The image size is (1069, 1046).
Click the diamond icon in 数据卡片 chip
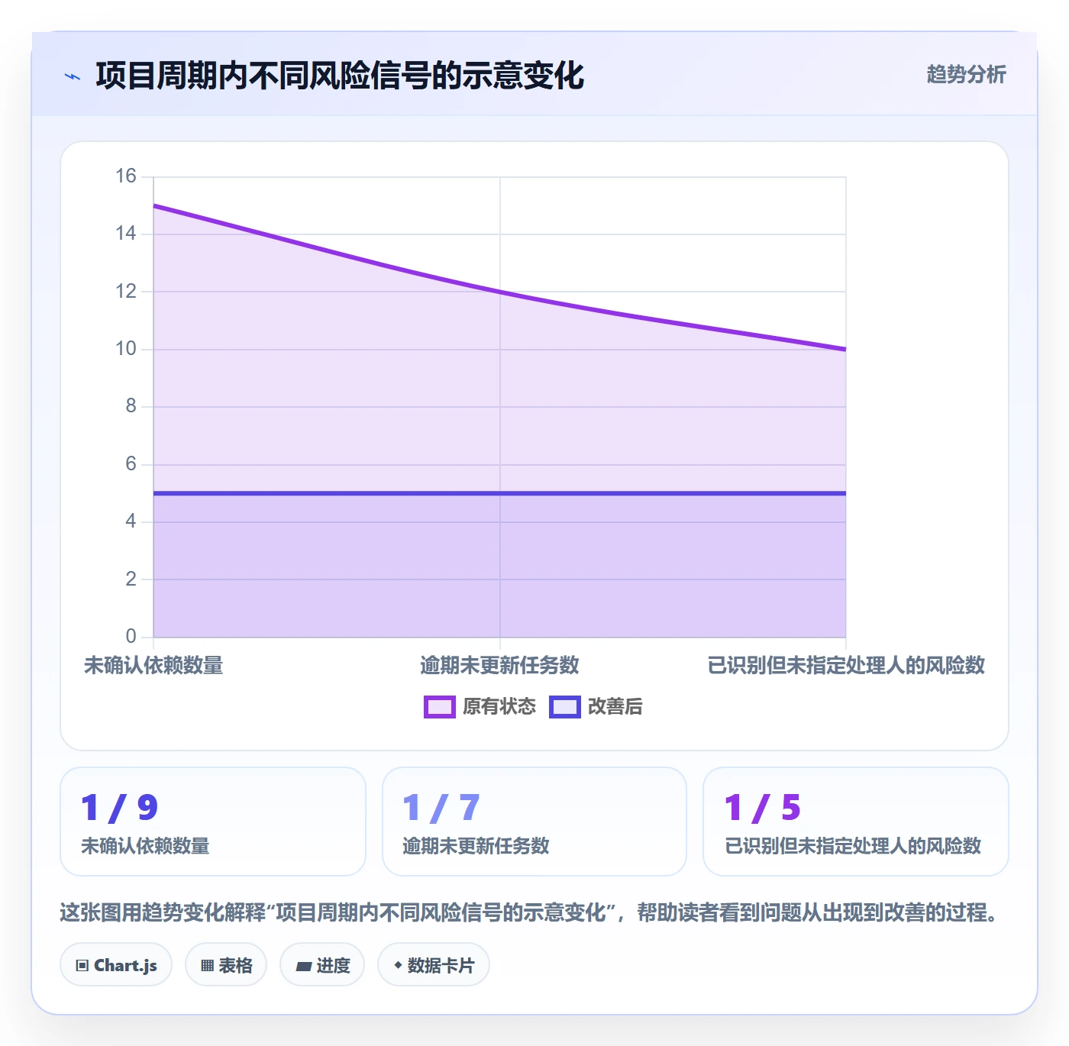[398, 965]
